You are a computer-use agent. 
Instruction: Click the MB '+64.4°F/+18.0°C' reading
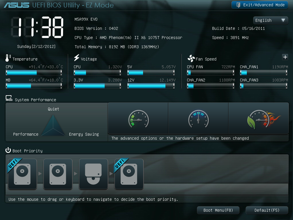pyautogui.click(x=46, y=80)
